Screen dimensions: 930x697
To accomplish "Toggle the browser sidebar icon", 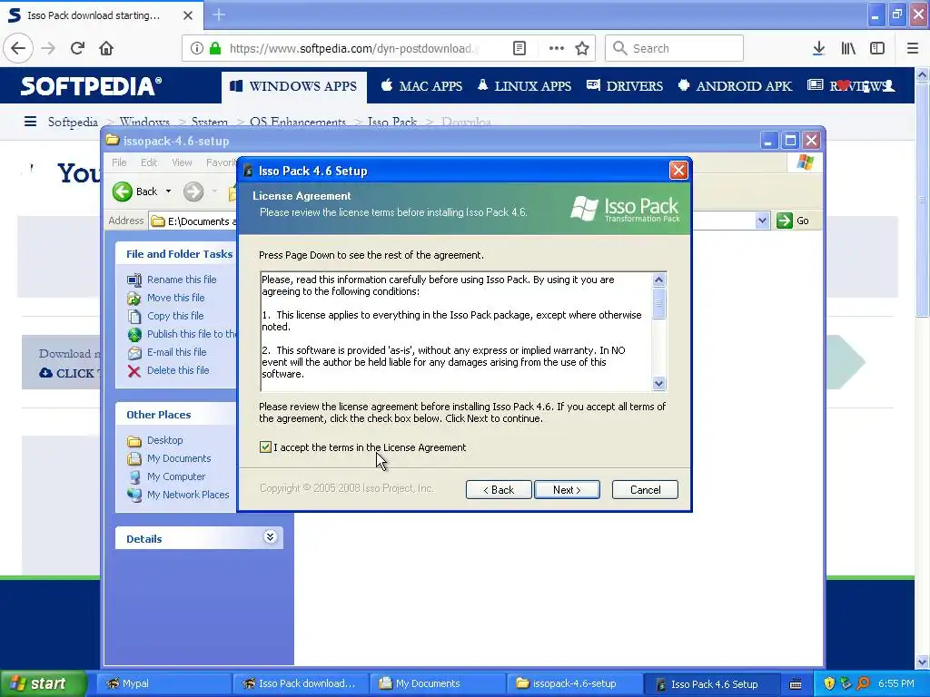I will click(x=877, y=48).
